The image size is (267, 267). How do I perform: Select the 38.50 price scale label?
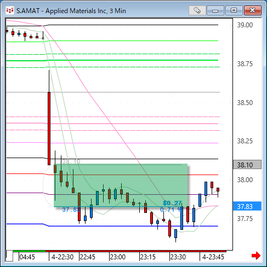pos(245,103)
